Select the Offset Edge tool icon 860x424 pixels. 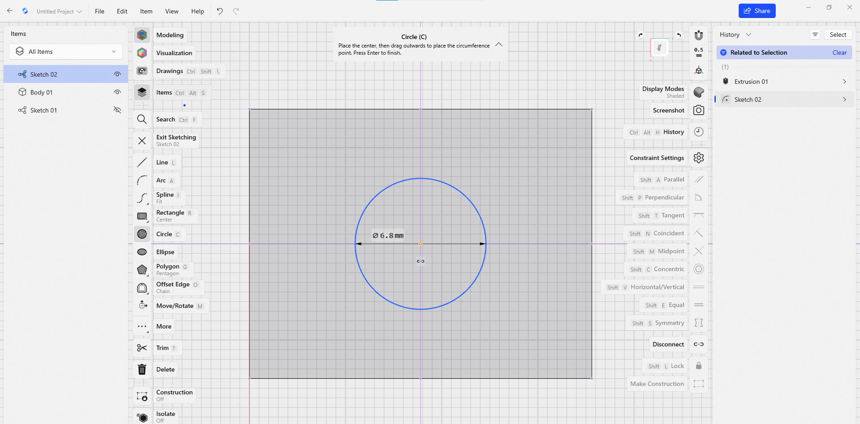tap(142, 288)
